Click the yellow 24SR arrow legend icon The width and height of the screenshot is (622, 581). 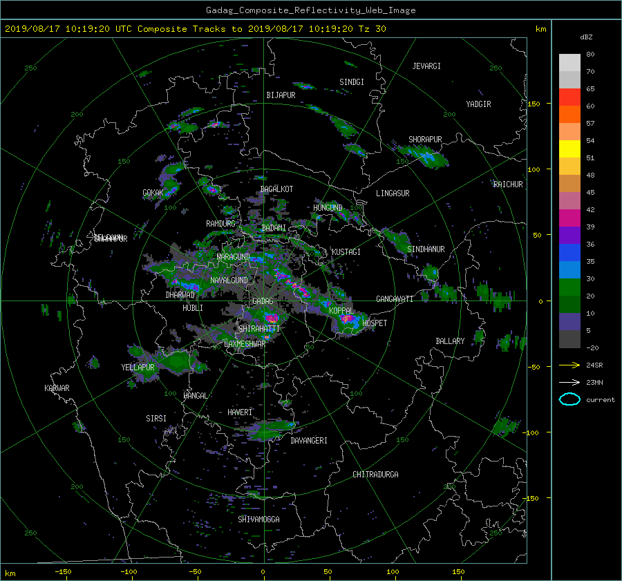click(569, 365)
